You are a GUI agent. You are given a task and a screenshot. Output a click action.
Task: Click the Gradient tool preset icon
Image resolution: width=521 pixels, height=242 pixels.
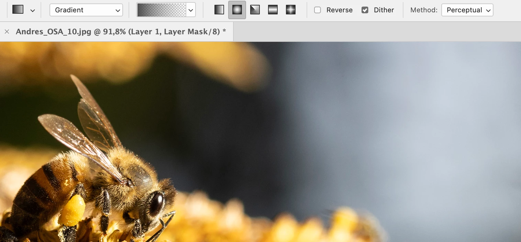[18, 10]
